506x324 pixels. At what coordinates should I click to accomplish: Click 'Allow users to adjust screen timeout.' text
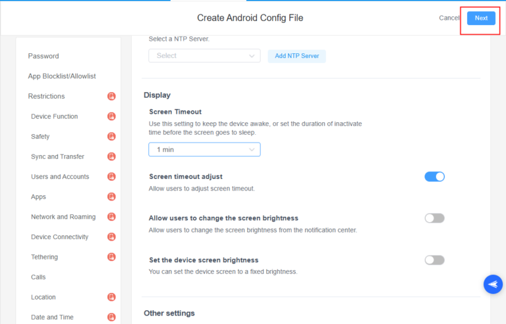[202, 189]
